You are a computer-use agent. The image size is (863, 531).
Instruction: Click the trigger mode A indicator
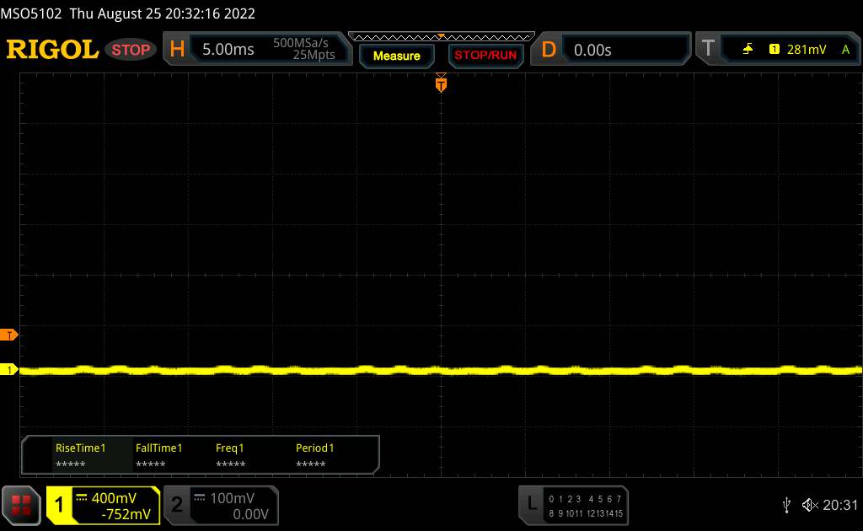(x=846, y=50)
